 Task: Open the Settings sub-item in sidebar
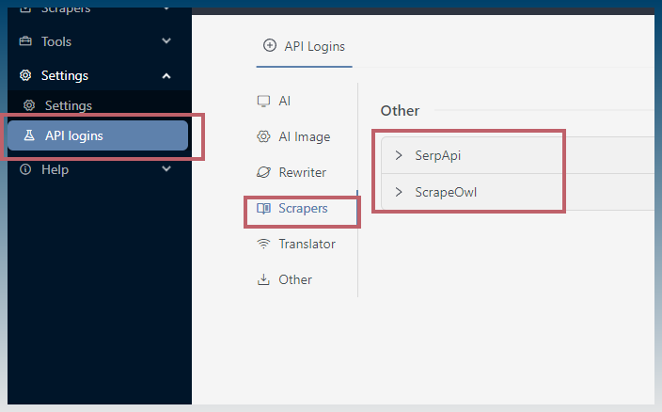coord(69,105)
